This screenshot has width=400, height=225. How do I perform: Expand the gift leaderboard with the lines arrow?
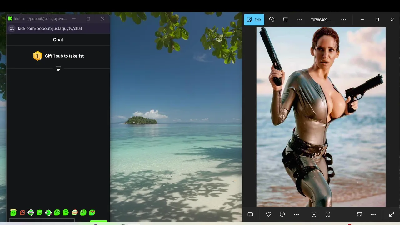coord(58,68)
